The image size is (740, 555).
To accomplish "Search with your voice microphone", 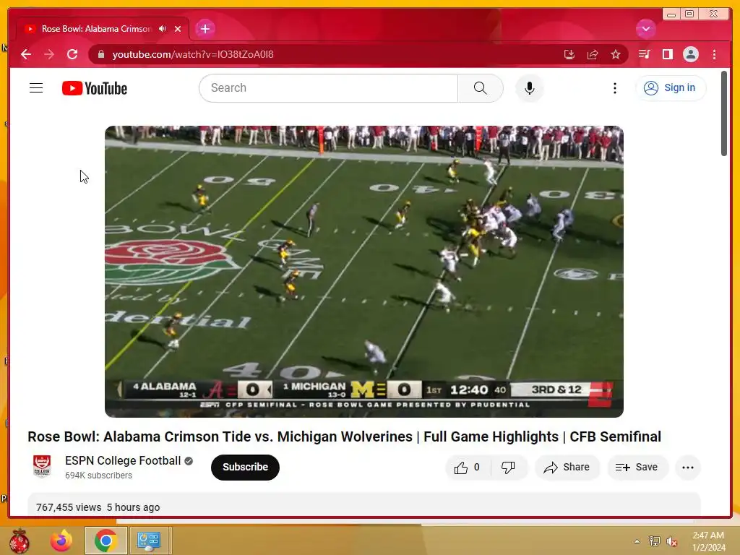I will tap(530, 88).
